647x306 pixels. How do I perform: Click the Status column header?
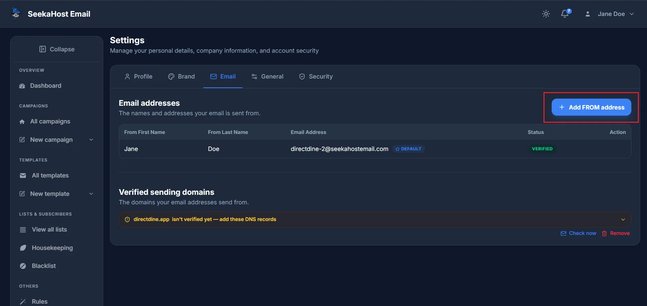tap(536, 132)
